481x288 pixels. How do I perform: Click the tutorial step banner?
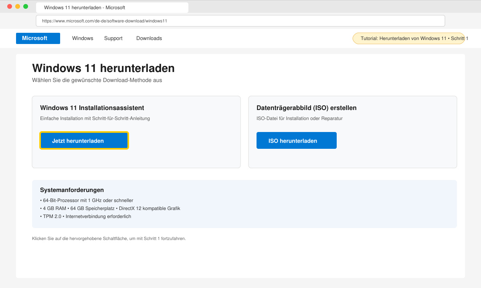pyautogui.click(x=409, y=38)
